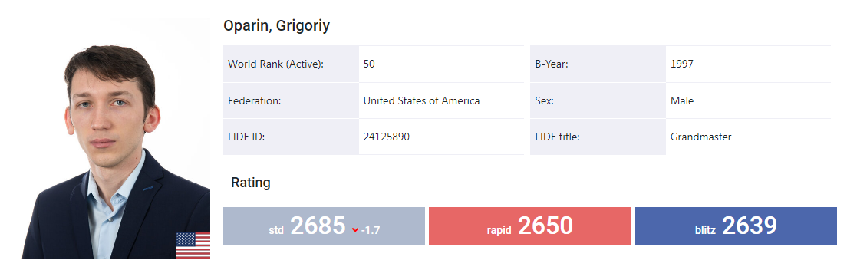Click the FIDE title label cell

click(598, 137)
